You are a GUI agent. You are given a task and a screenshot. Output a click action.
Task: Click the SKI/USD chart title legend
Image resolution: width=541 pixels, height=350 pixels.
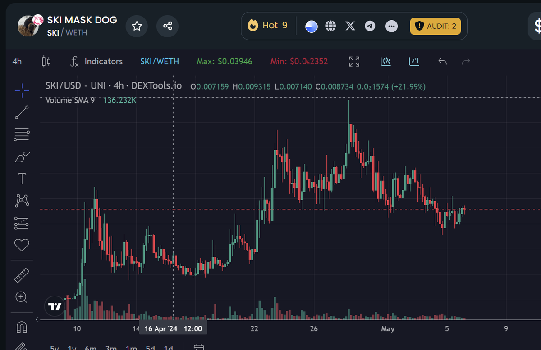coord(114,85)
